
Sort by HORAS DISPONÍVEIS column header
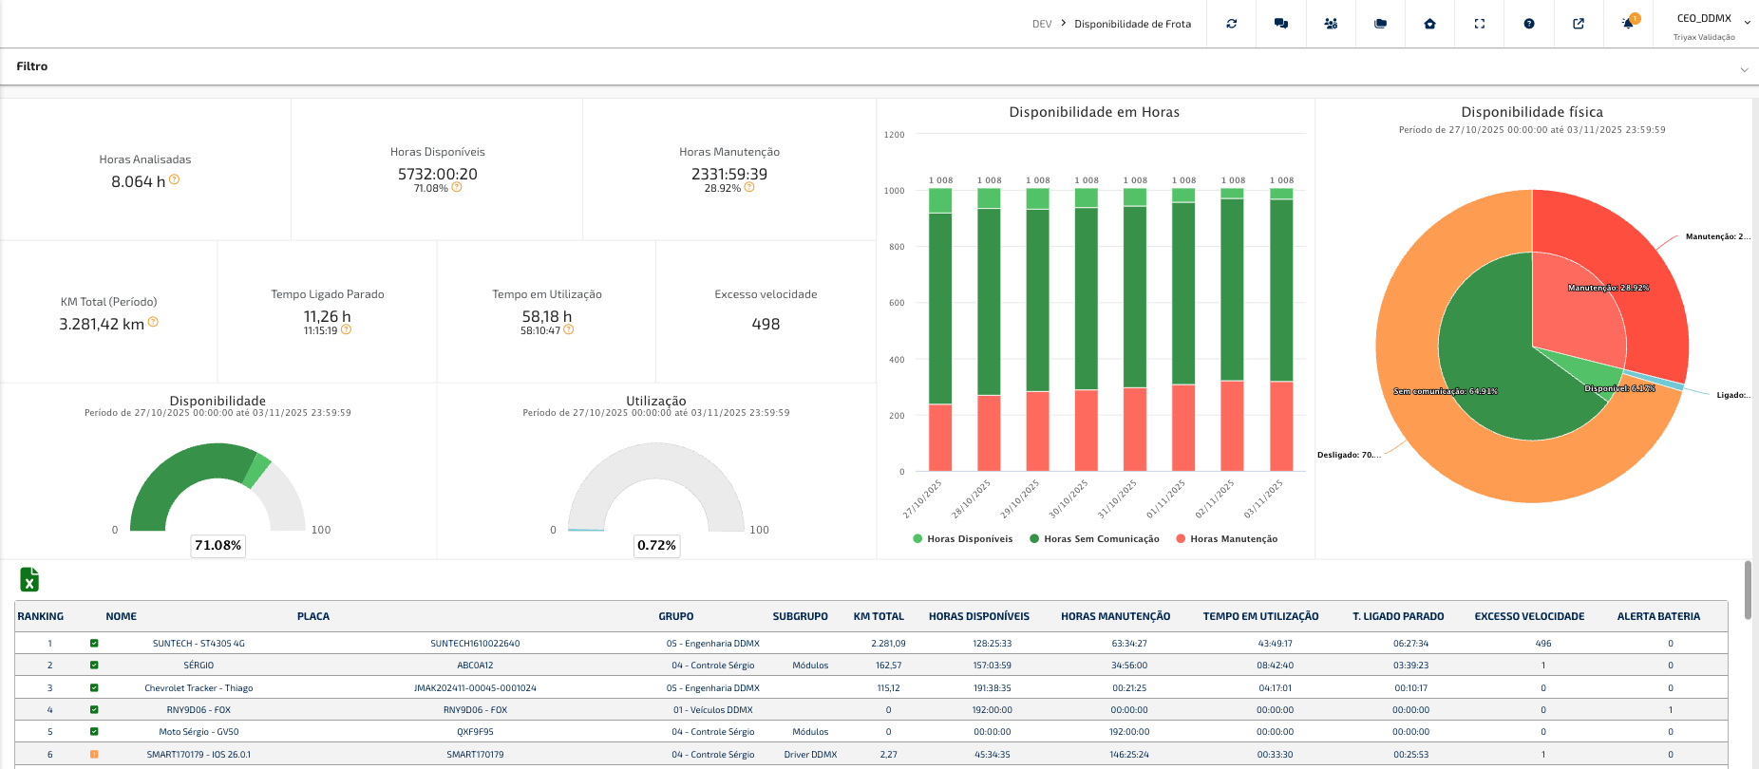979,616
